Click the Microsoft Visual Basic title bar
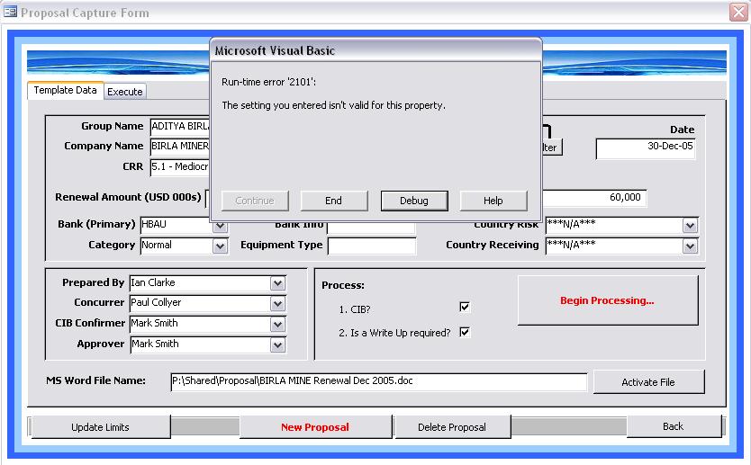Screen dimensions: 751x465 [376, 50]
